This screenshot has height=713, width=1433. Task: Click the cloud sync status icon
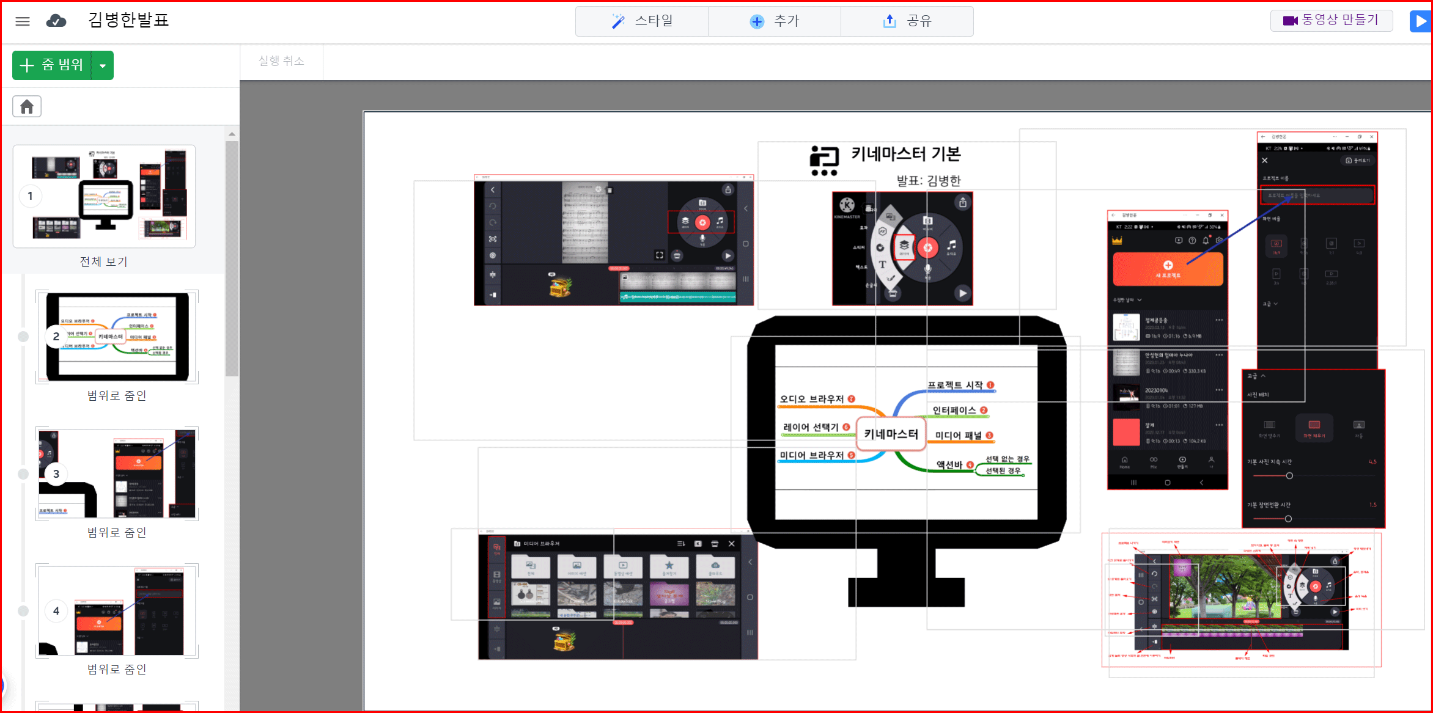(56, 21)
